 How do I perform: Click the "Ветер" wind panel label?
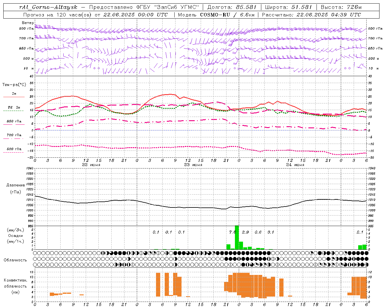pos(28,23)
